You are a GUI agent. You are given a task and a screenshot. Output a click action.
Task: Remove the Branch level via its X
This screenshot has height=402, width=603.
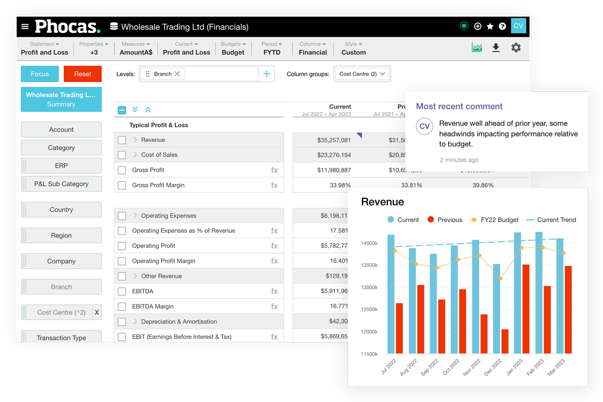178,74
